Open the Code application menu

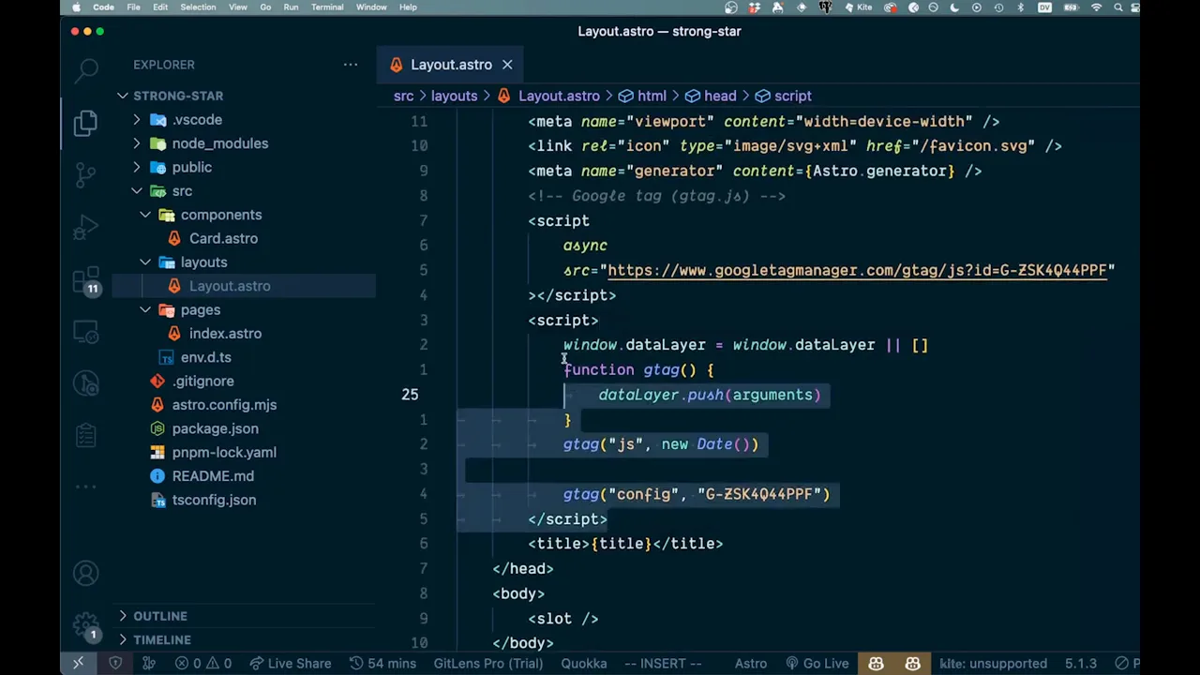click(x=103, y=7)
